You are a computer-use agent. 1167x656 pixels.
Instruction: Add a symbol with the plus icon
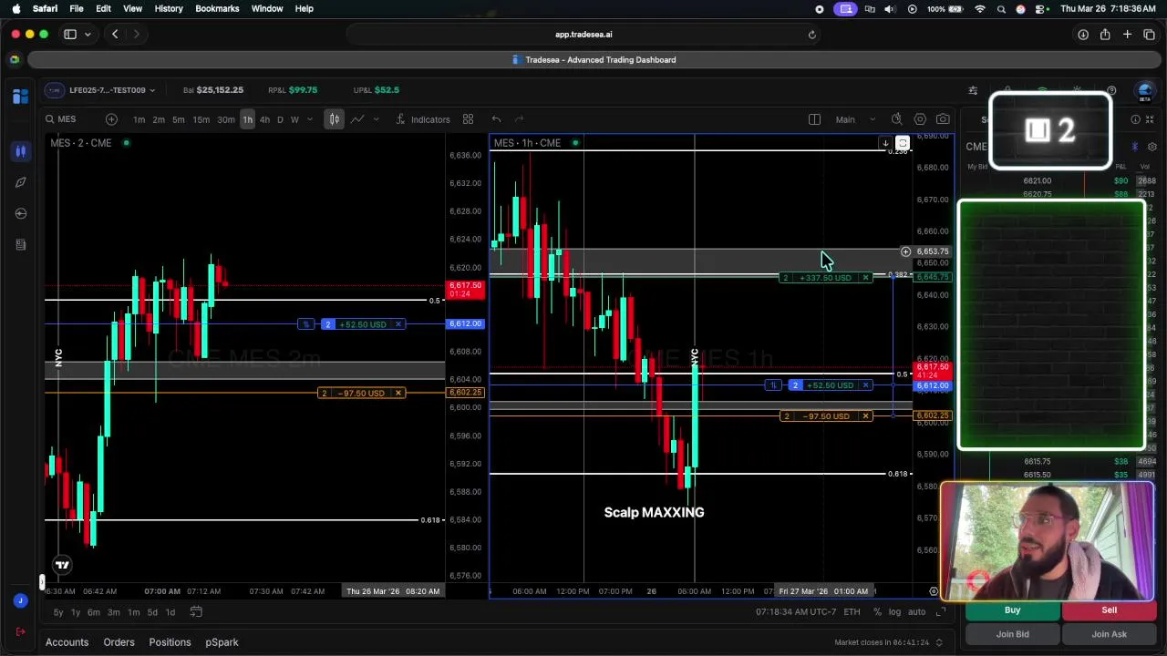111,119
